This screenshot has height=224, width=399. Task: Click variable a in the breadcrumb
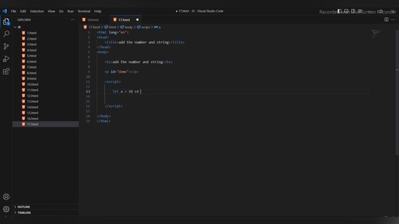[x=158, y=27]
